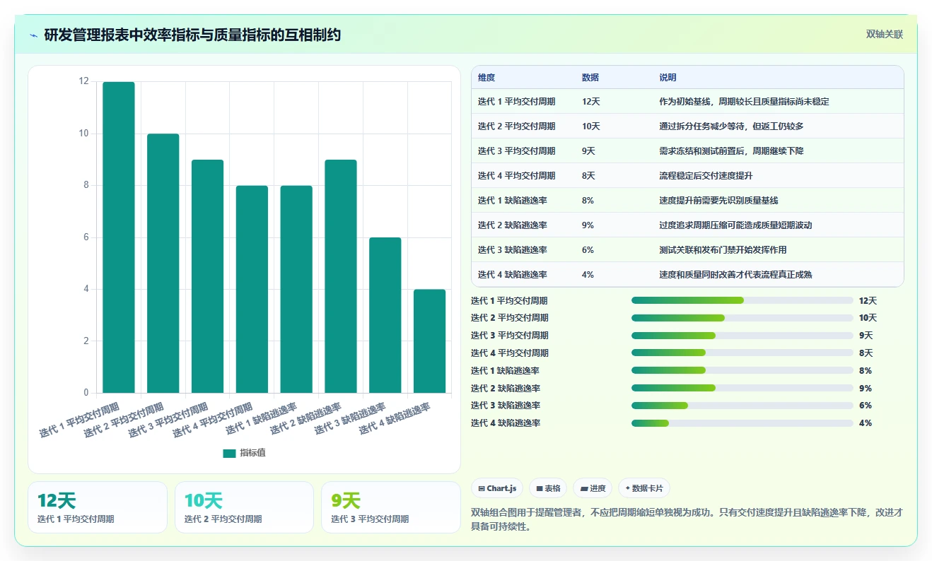932x561 pixels.
Task: Open the 10天 迭代 2 data card
Action: (x=244, y=507)
